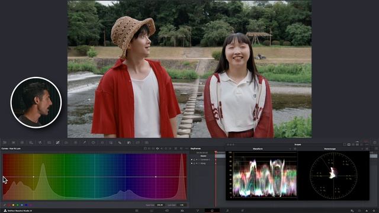Image resolution: width=379 pixels, height=213 pixels.
Task: Open the Waveform scope settings
Action: 295,149
